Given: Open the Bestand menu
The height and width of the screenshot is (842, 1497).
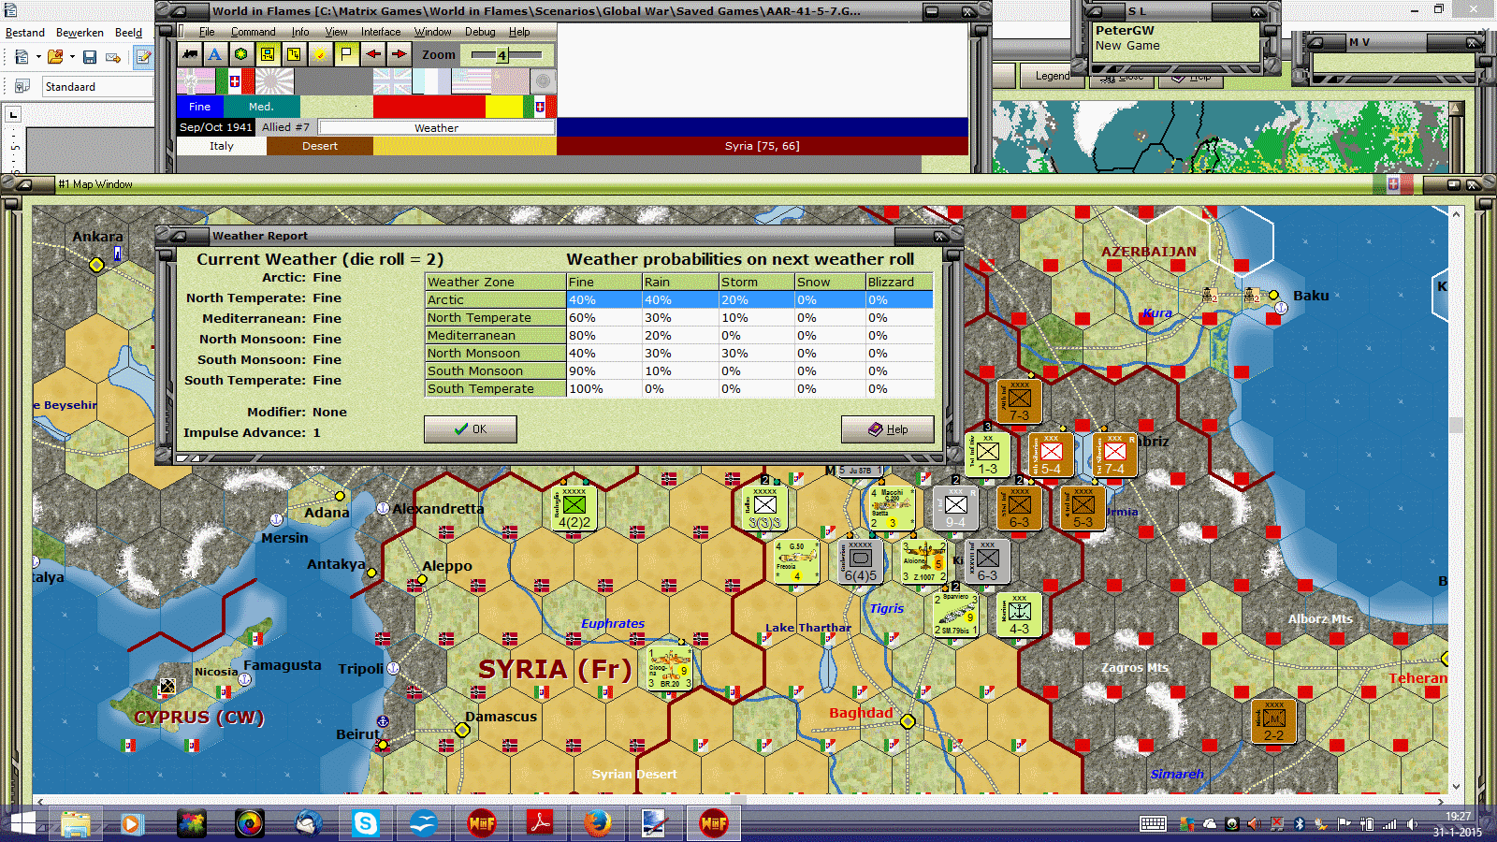Looking at the screenshot, I should 25,33.
